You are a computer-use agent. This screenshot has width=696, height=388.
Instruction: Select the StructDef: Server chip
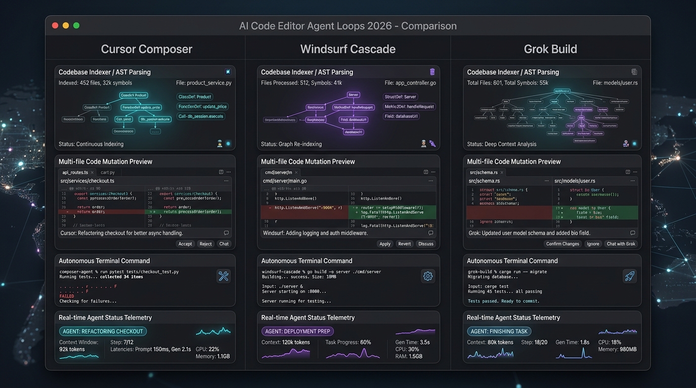400,96
